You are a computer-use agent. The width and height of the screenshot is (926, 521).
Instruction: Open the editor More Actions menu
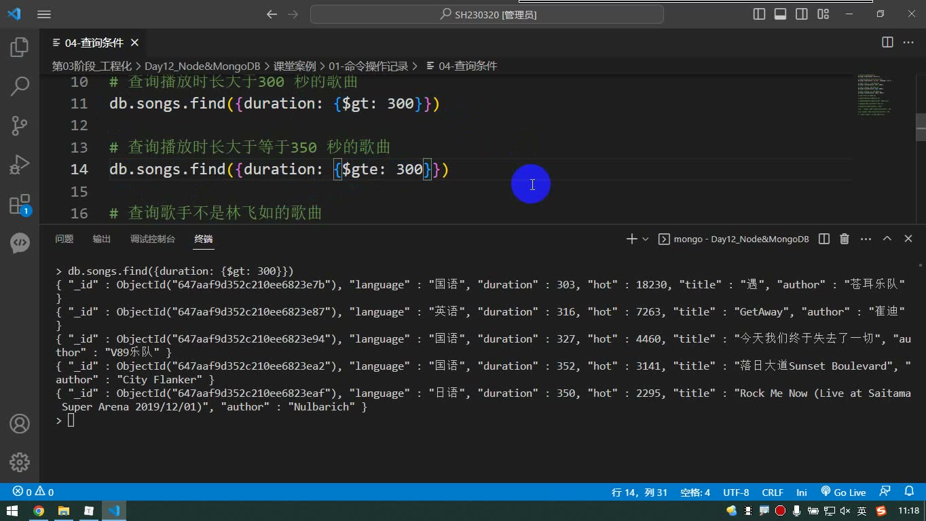(908, 43)
